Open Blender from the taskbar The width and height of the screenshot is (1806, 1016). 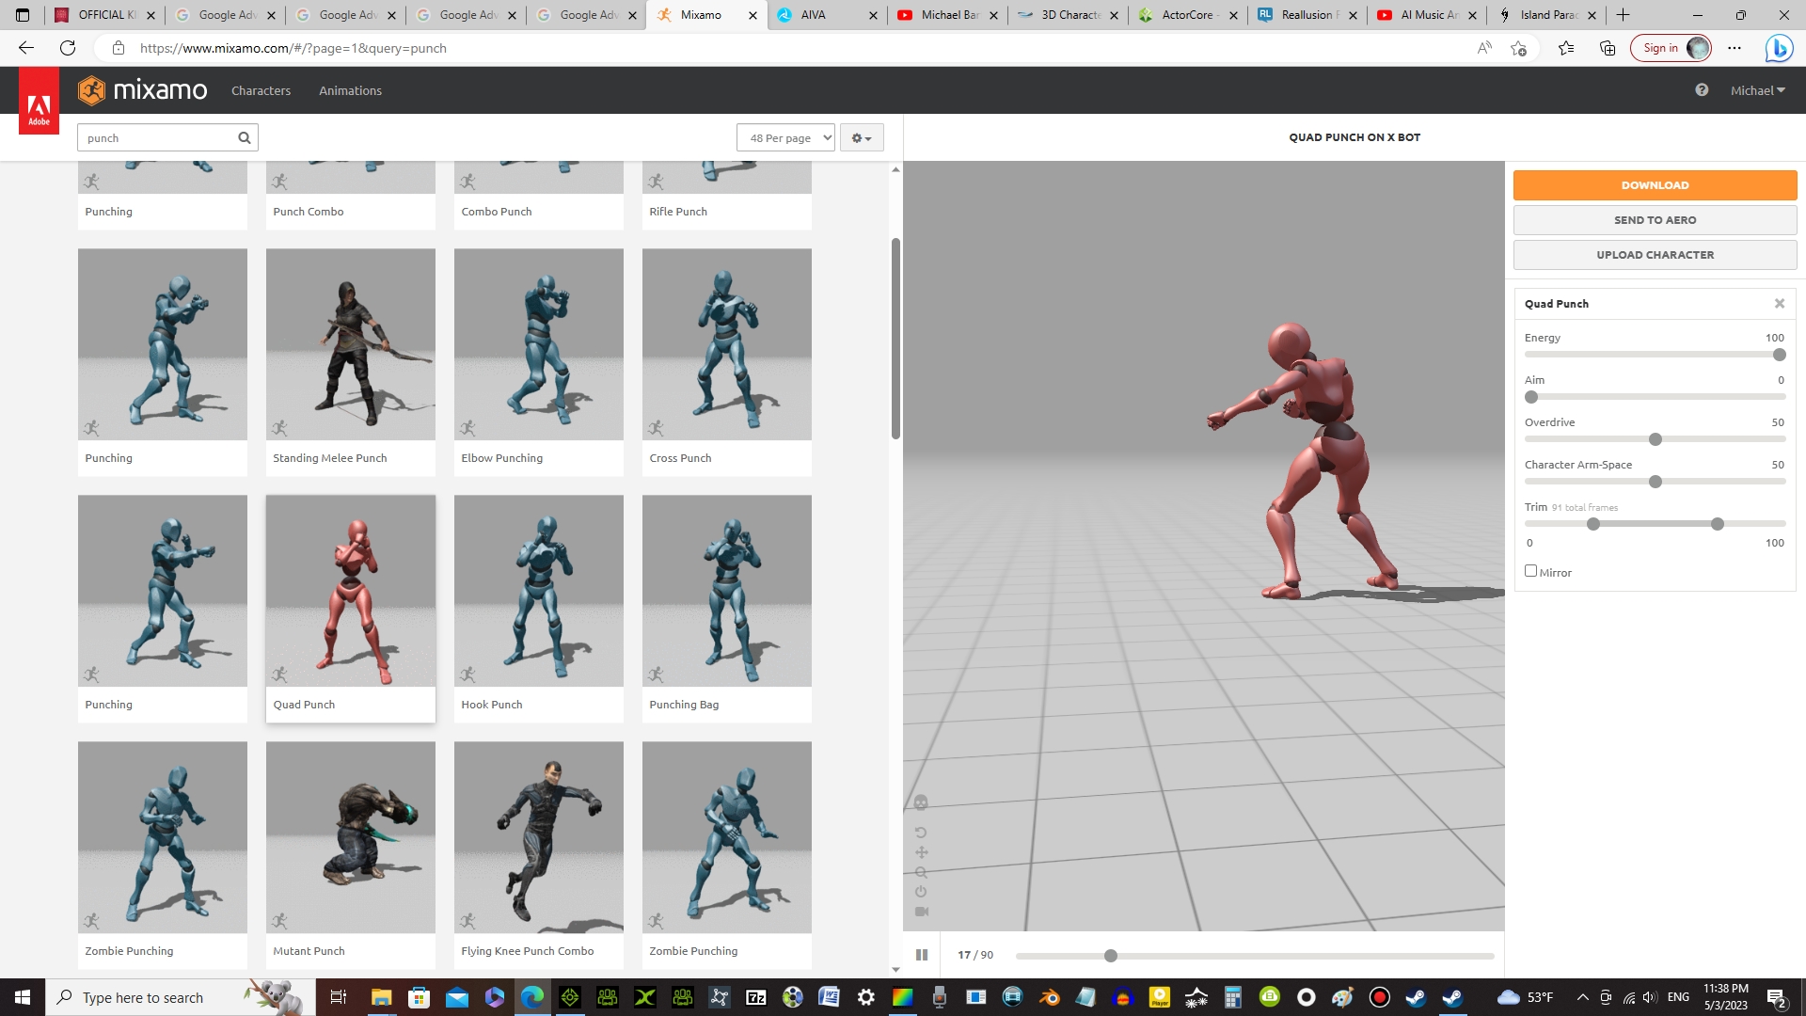click(1050, 997)
